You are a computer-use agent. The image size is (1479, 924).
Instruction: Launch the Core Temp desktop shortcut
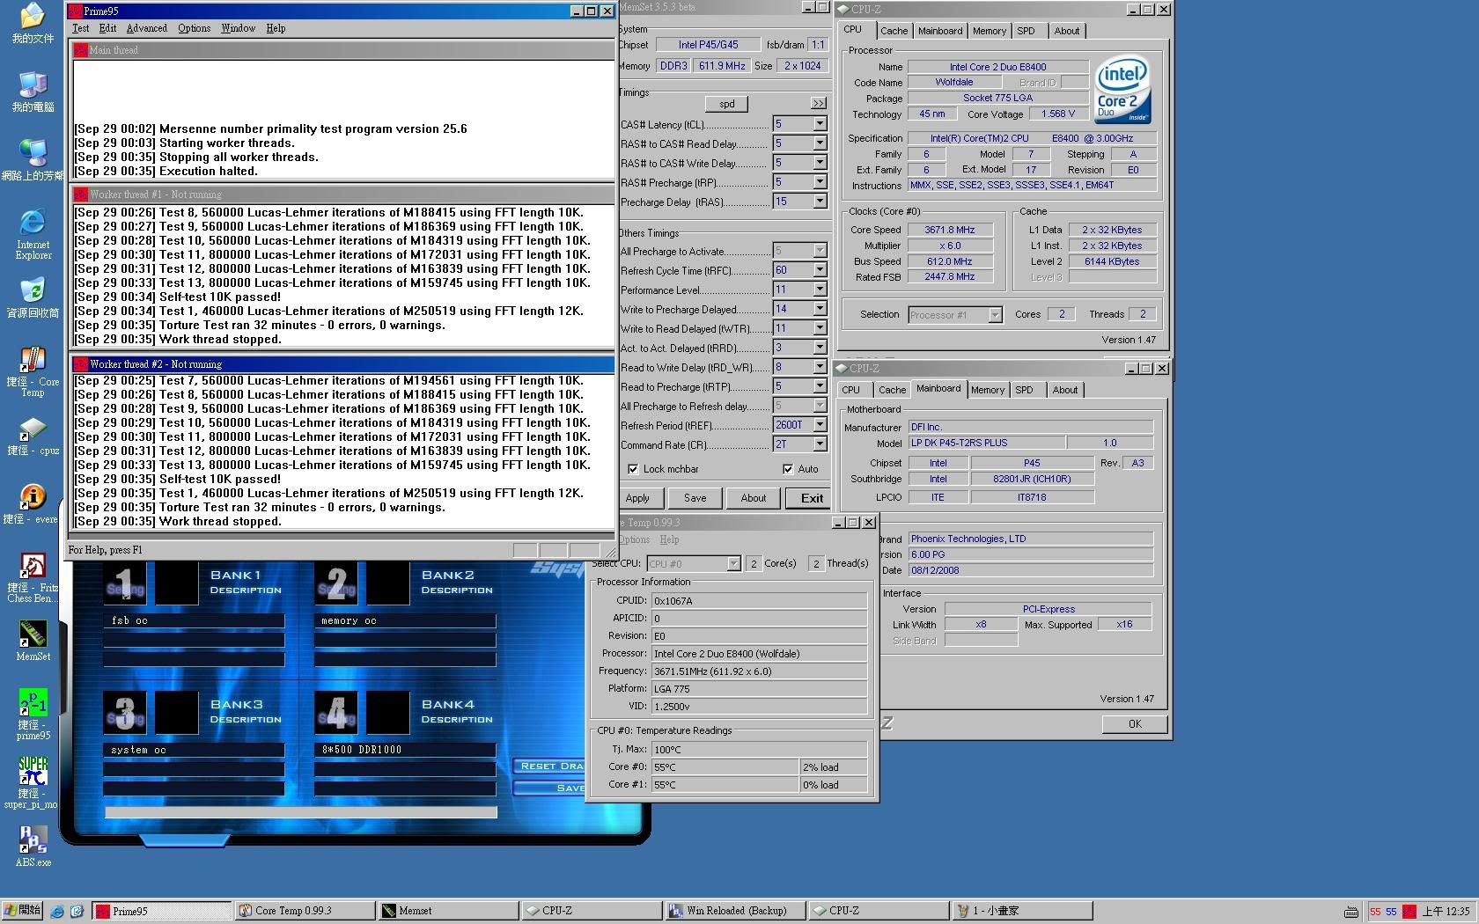[x=33, y=372]
